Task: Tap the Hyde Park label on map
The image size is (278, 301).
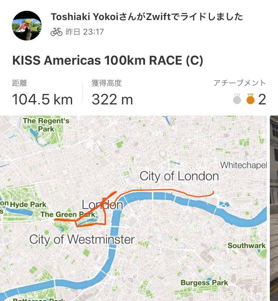Action: point(28,204)
